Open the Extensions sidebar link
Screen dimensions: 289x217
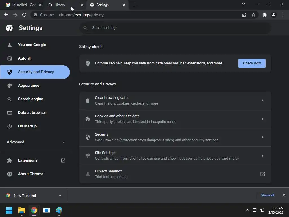tap(35, 160)
